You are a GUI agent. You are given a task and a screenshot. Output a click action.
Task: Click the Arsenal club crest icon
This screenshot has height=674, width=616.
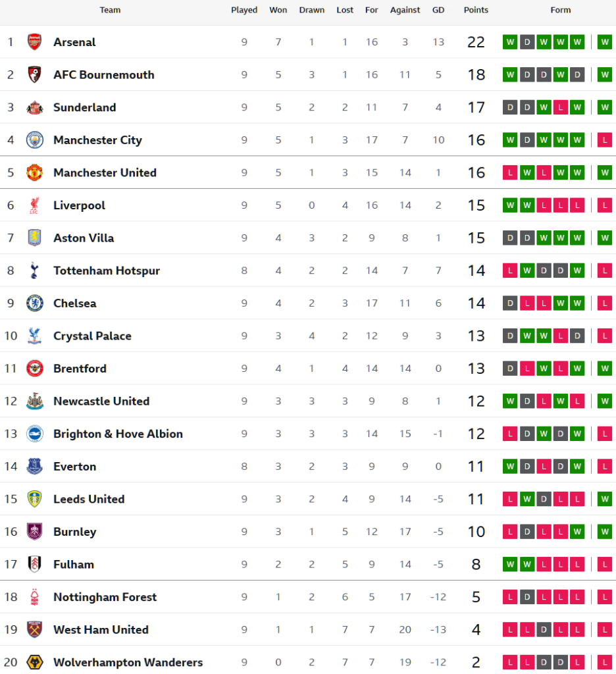click(x=34, y=42)
